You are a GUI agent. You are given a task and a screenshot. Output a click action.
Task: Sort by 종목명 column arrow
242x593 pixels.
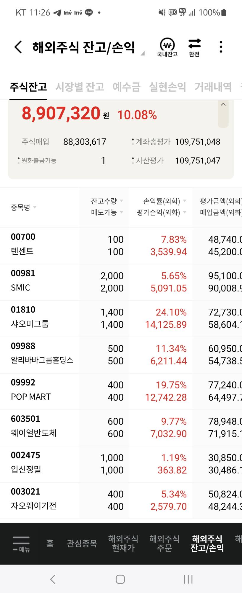35,207
